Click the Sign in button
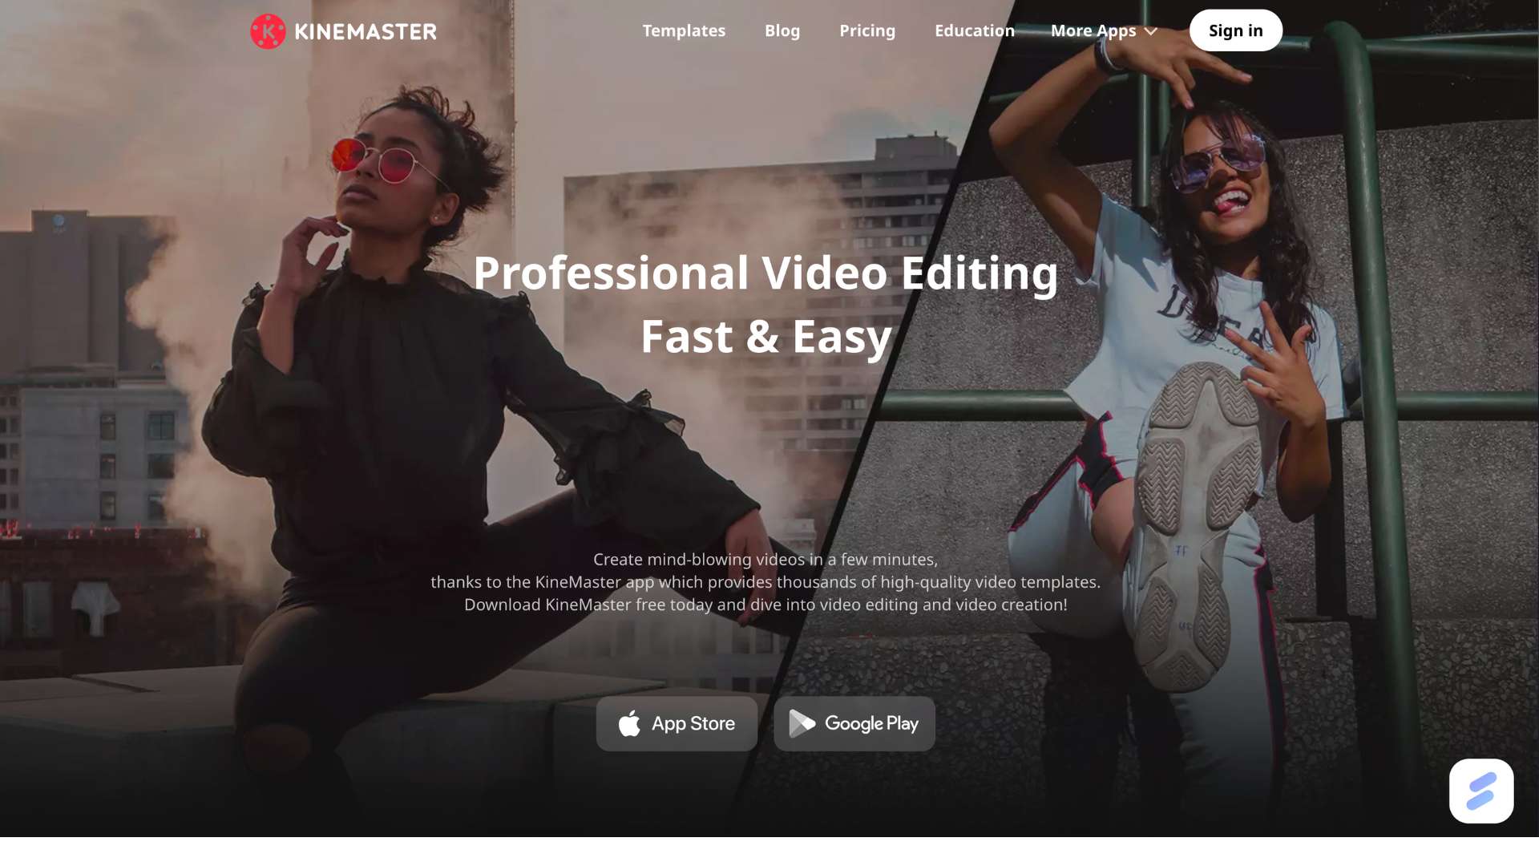The image size is (1539, 866). point(1236,30)
